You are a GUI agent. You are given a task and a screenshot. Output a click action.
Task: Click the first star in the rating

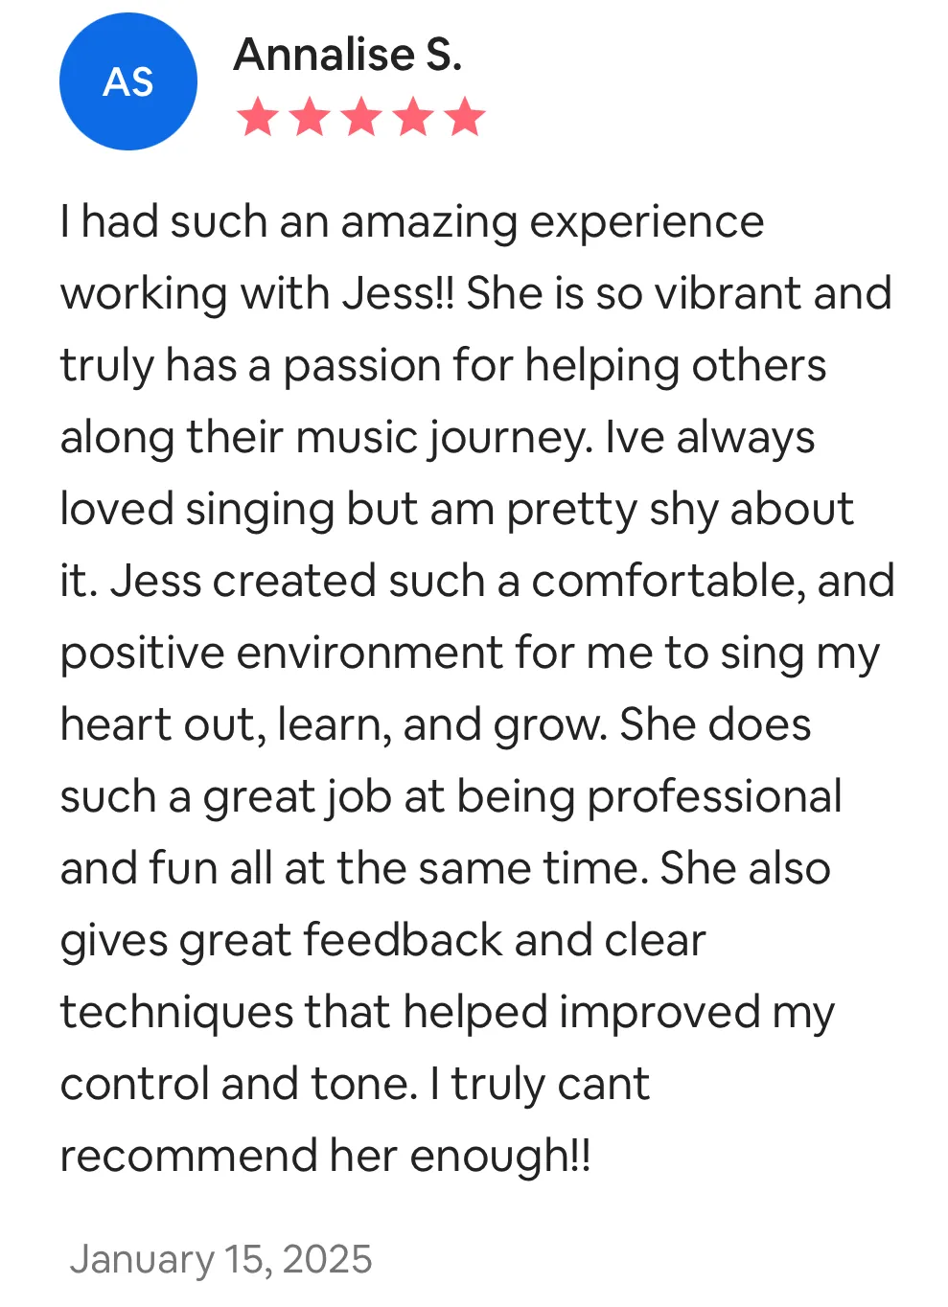pos(258,117)
